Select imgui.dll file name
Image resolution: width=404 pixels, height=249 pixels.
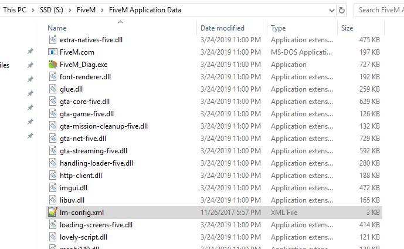74,188
